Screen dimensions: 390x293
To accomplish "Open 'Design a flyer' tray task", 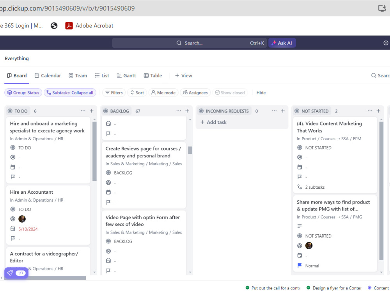I will 334,288.
